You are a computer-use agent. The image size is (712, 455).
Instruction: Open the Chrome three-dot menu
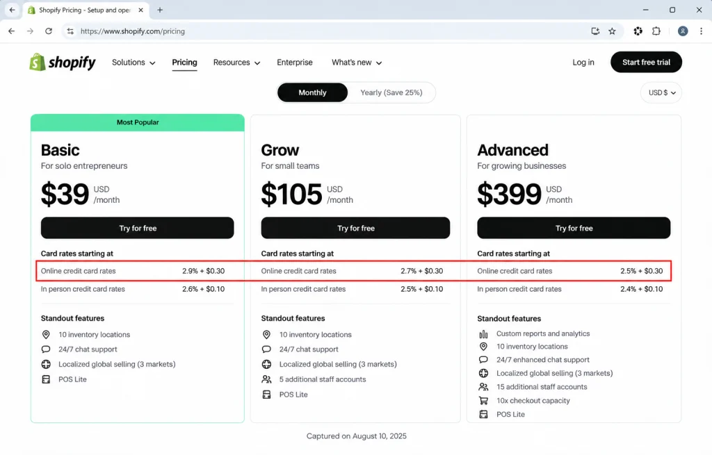[x=701, y=31]
